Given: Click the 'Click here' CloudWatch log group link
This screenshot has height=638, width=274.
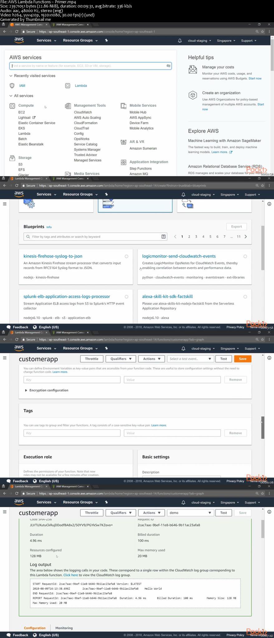Looking at the screenshot, I should (x=70, y=575).
